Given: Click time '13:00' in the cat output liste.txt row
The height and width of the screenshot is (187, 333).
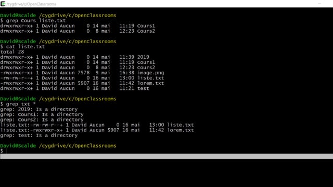Looking at the screenshot, I should tap(127, 78).
